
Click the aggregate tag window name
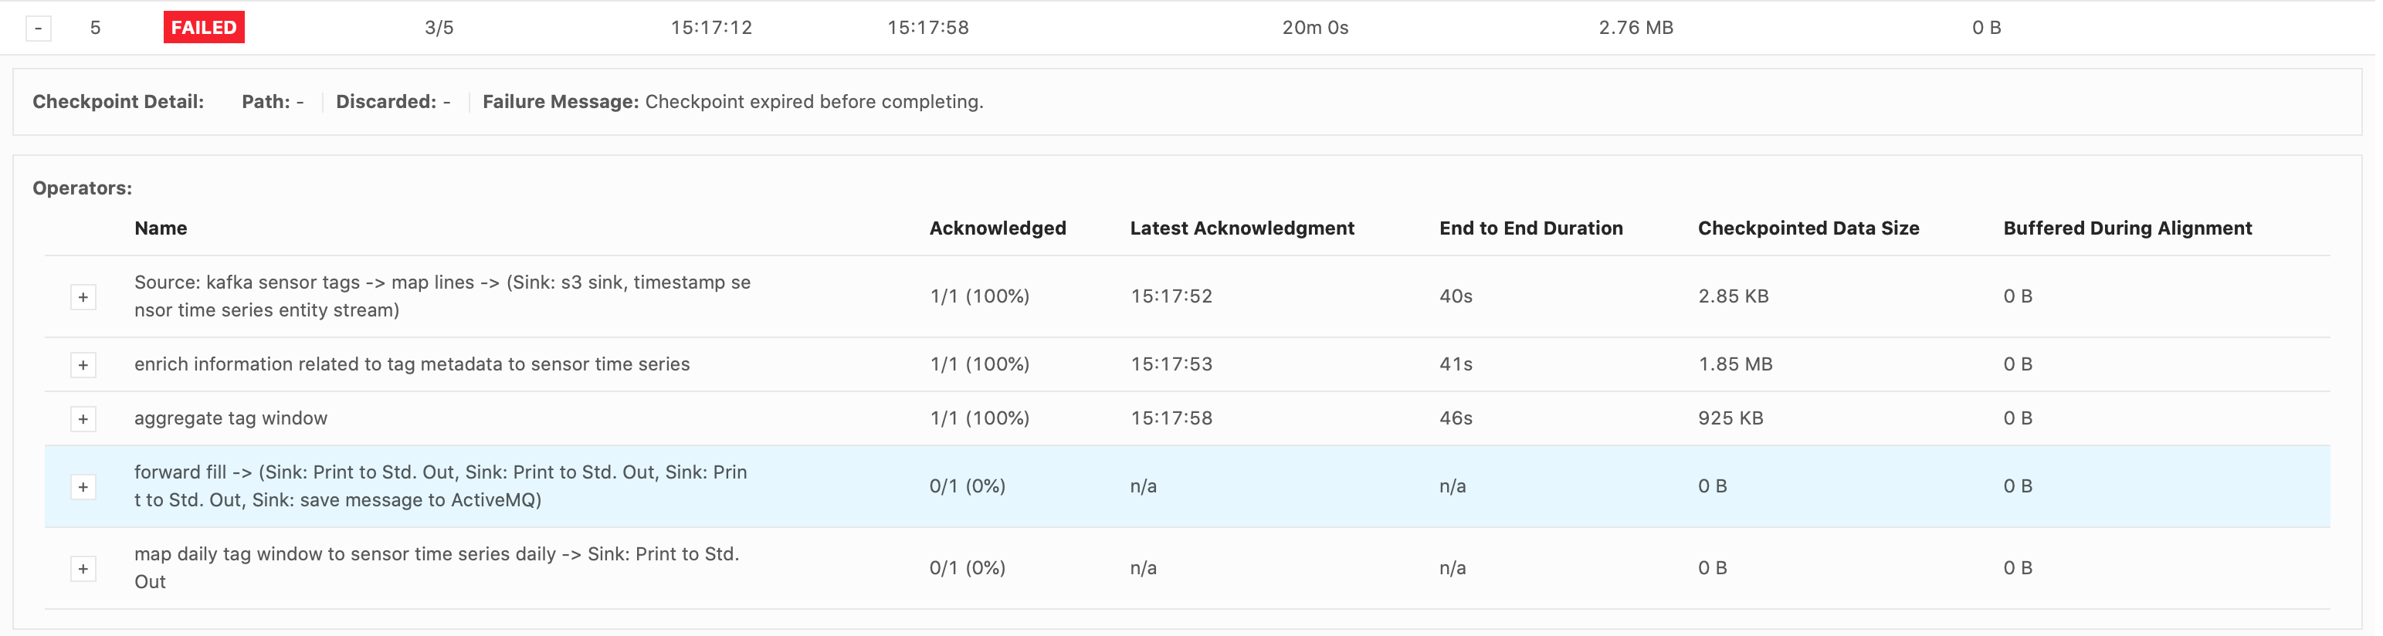[231, 419]
